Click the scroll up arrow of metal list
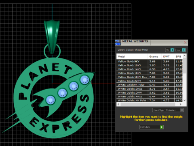The width and height of the screenshot is (194, 146). [185, 56]
